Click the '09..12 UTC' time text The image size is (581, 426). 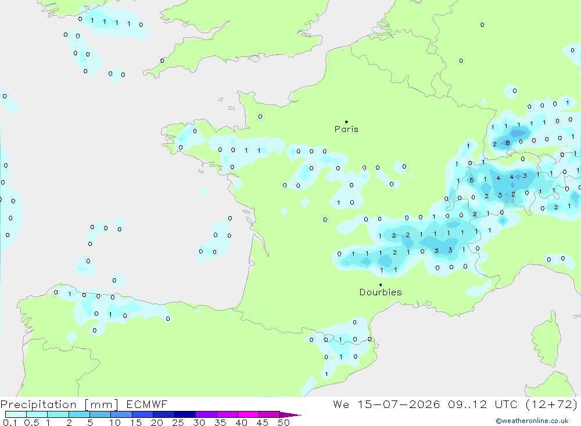tap(482, 404)
